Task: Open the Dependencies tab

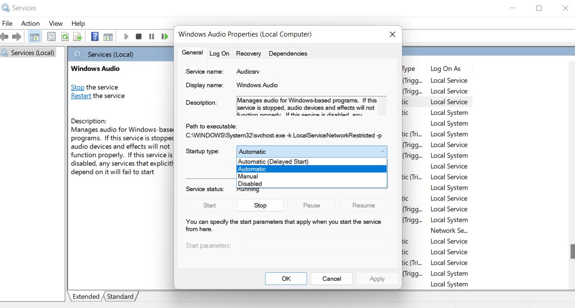Action: click(x=288, y=53)
